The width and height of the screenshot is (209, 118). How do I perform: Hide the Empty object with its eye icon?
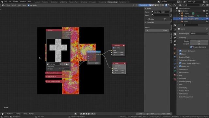tap(207, 21)
